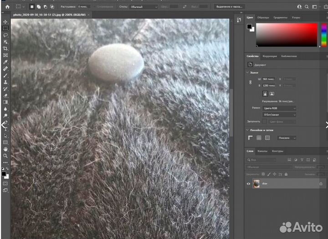Click the Выделение и маска button
The height and width of the screenshot is (239, 328).
pos(229,7)
